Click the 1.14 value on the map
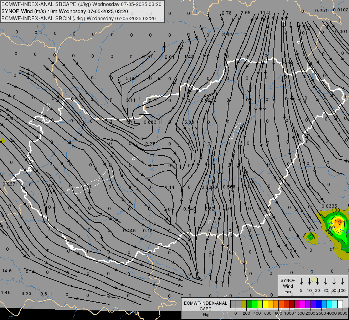349x320 pixels. (170, 187)
